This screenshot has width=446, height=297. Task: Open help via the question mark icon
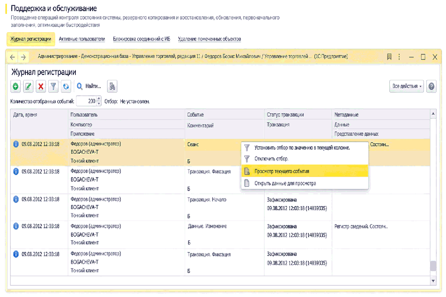(x=432, y=86)
